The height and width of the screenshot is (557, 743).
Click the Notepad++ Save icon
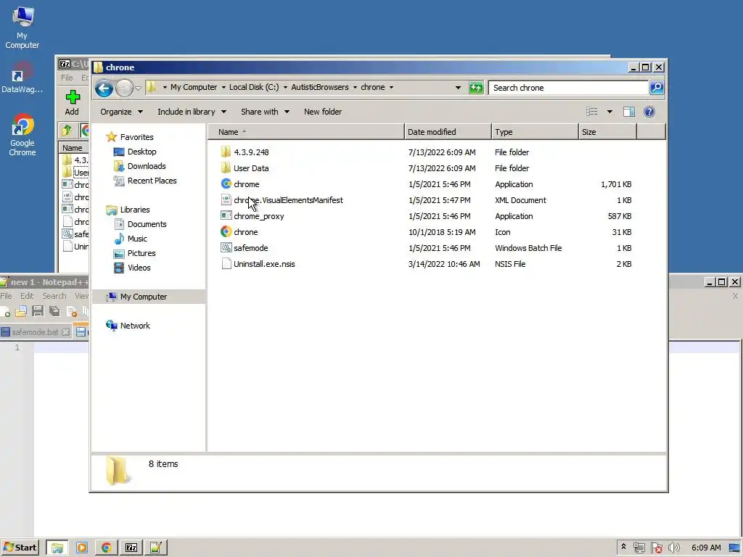(38, 312)
